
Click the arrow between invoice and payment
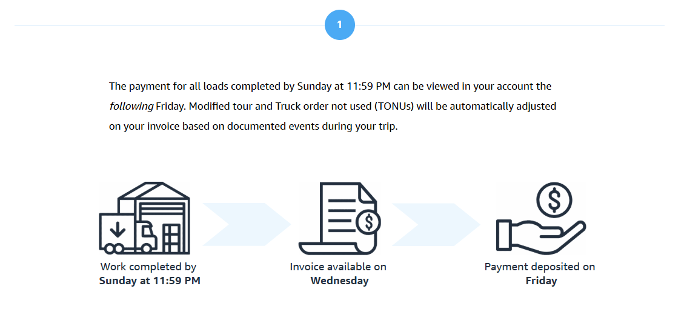[x=436, y=224]
